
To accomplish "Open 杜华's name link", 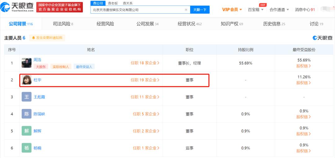I will (38, 80).
